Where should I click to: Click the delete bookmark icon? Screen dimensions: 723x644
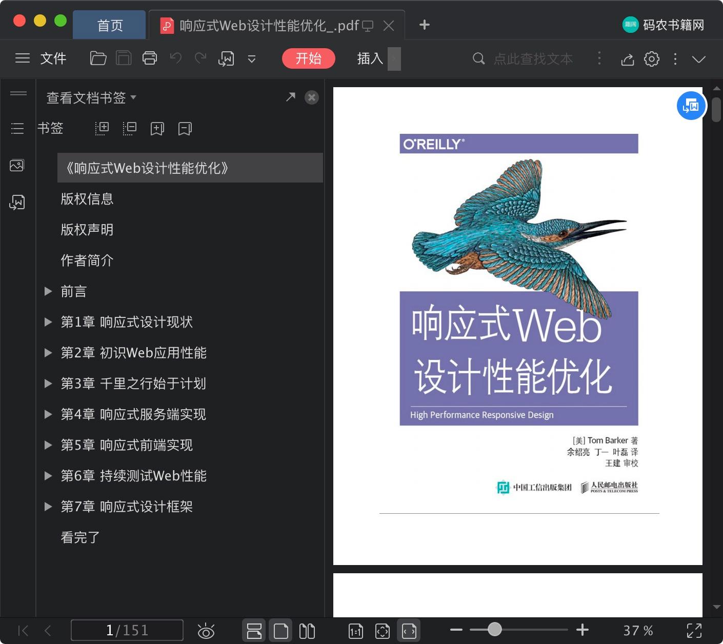pyautogui.click(x=185, y=128)
